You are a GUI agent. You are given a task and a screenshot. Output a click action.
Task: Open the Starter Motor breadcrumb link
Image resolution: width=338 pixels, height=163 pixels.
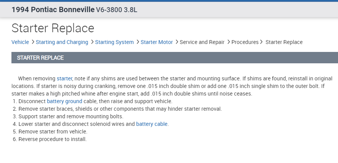[157, 42]
